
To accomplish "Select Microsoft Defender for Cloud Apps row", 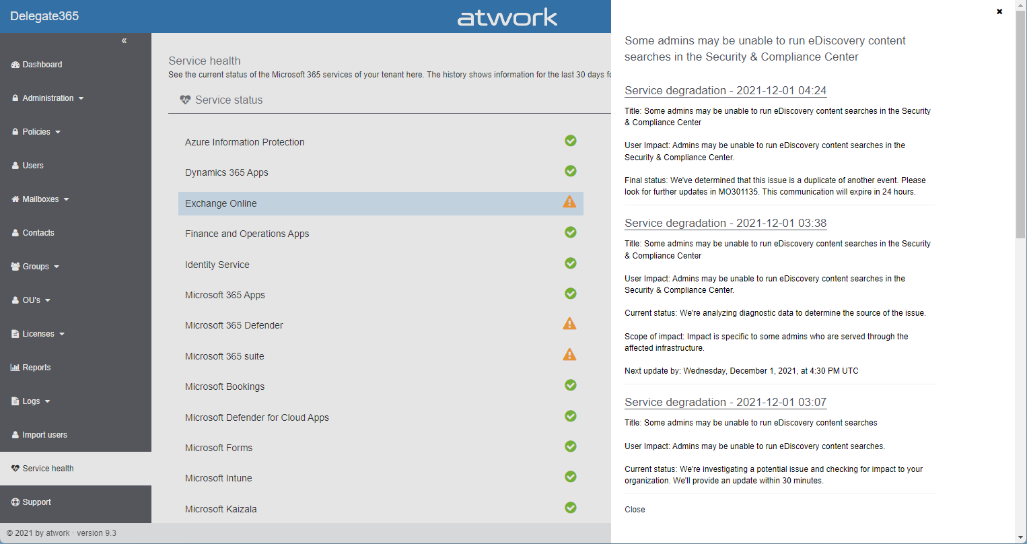I will [381, 417].
